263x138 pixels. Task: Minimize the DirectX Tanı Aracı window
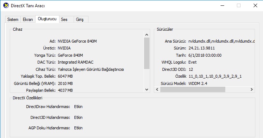click(x=222, y=5)
